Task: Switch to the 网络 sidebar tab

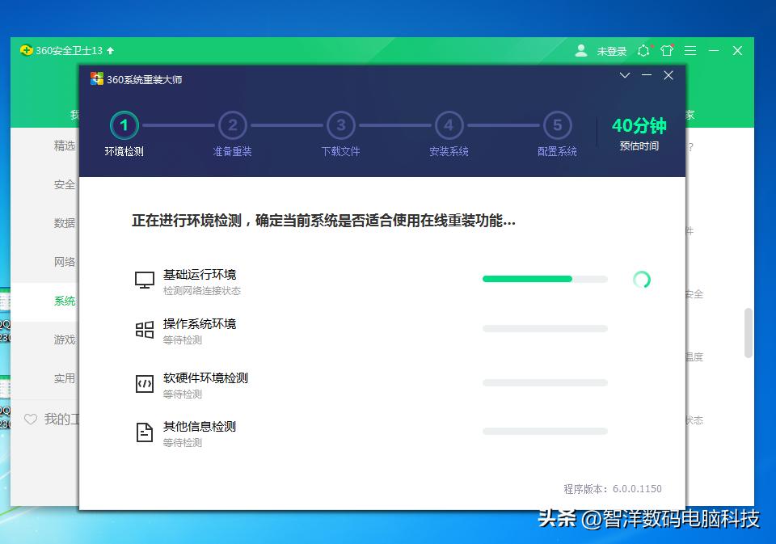Action: tap(64, 261)
